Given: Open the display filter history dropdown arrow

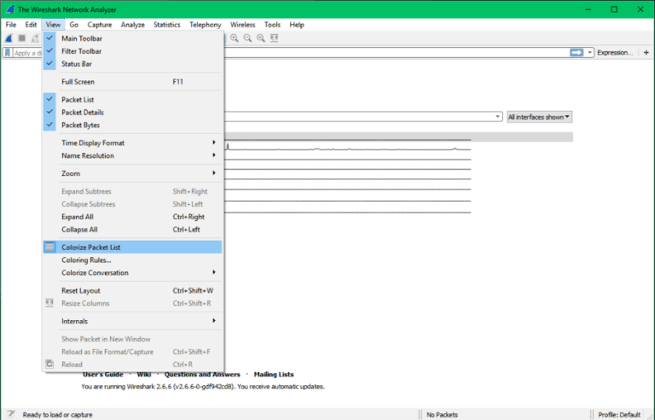Looking at the screenshot, I should click(x=589, y=53).
